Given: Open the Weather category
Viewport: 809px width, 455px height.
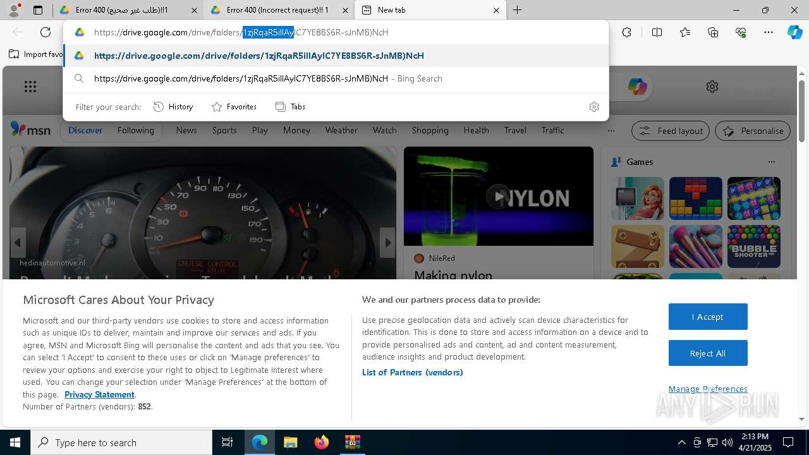Looking at the screenshot, I should pyautogui.click(x=341, y=130).
